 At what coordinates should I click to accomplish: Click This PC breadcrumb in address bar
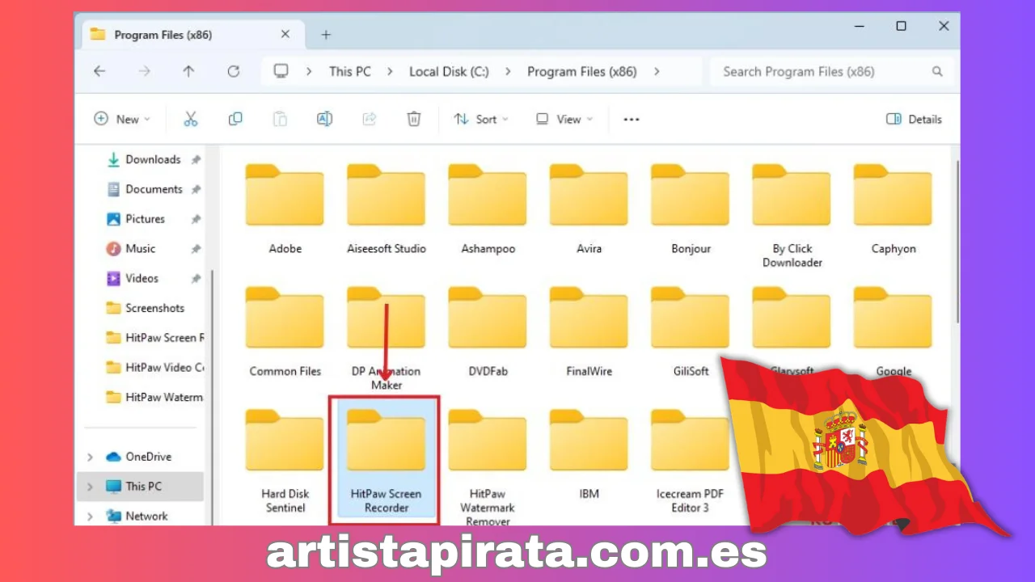point(350,71)
